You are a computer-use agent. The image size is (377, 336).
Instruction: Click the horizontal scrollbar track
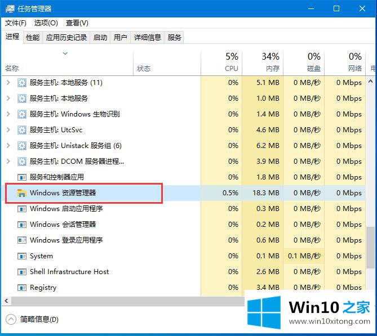(127, 301)
